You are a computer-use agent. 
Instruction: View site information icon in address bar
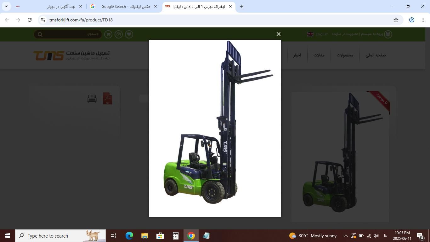[x=43, y=20]
